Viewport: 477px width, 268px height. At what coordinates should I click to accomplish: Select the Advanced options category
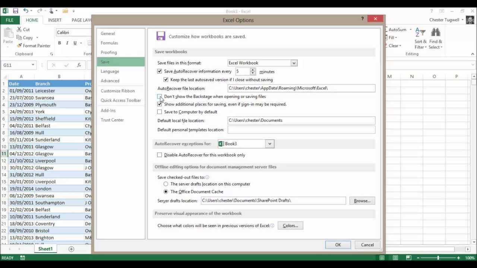(x=120, y=81)
